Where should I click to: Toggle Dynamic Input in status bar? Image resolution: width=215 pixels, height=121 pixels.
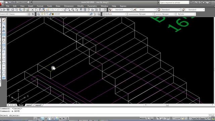coord(60,118)
